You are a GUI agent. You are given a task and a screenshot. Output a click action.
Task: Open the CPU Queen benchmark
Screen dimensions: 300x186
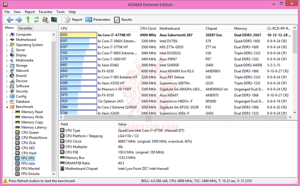tap(30, 132)
